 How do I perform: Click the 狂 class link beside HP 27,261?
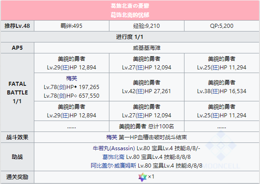coord(140,91)
